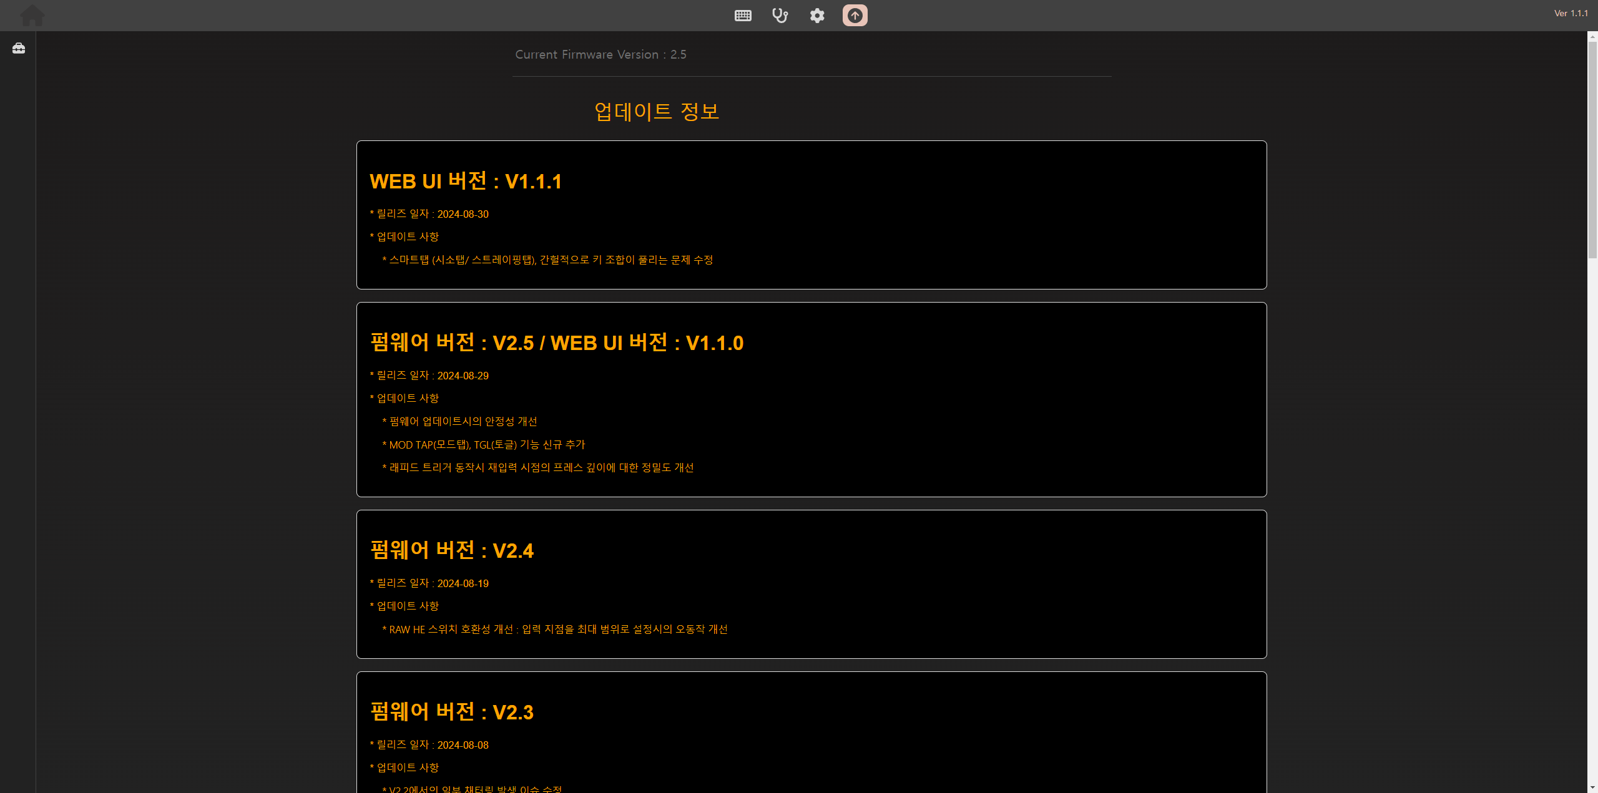The height and width of the screenshot is (793, 1598).
Task: Click the vertical scrollbar thumb
Action: (1592, 150)
